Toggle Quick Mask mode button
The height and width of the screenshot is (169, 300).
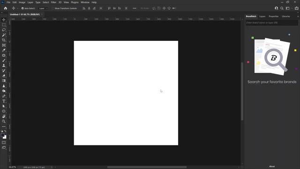4,143
